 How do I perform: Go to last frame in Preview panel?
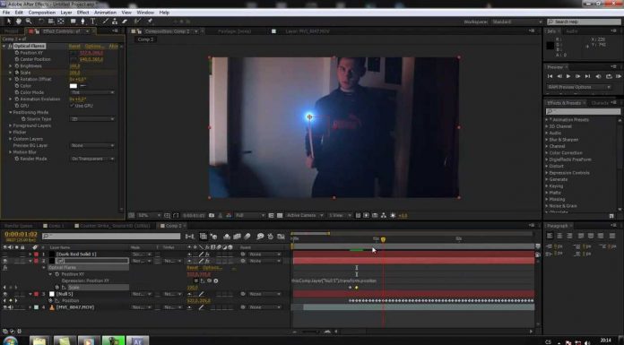tap(587, 76)
